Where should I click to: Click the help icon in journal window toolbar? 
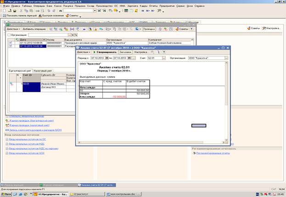(x=191, y=29)
